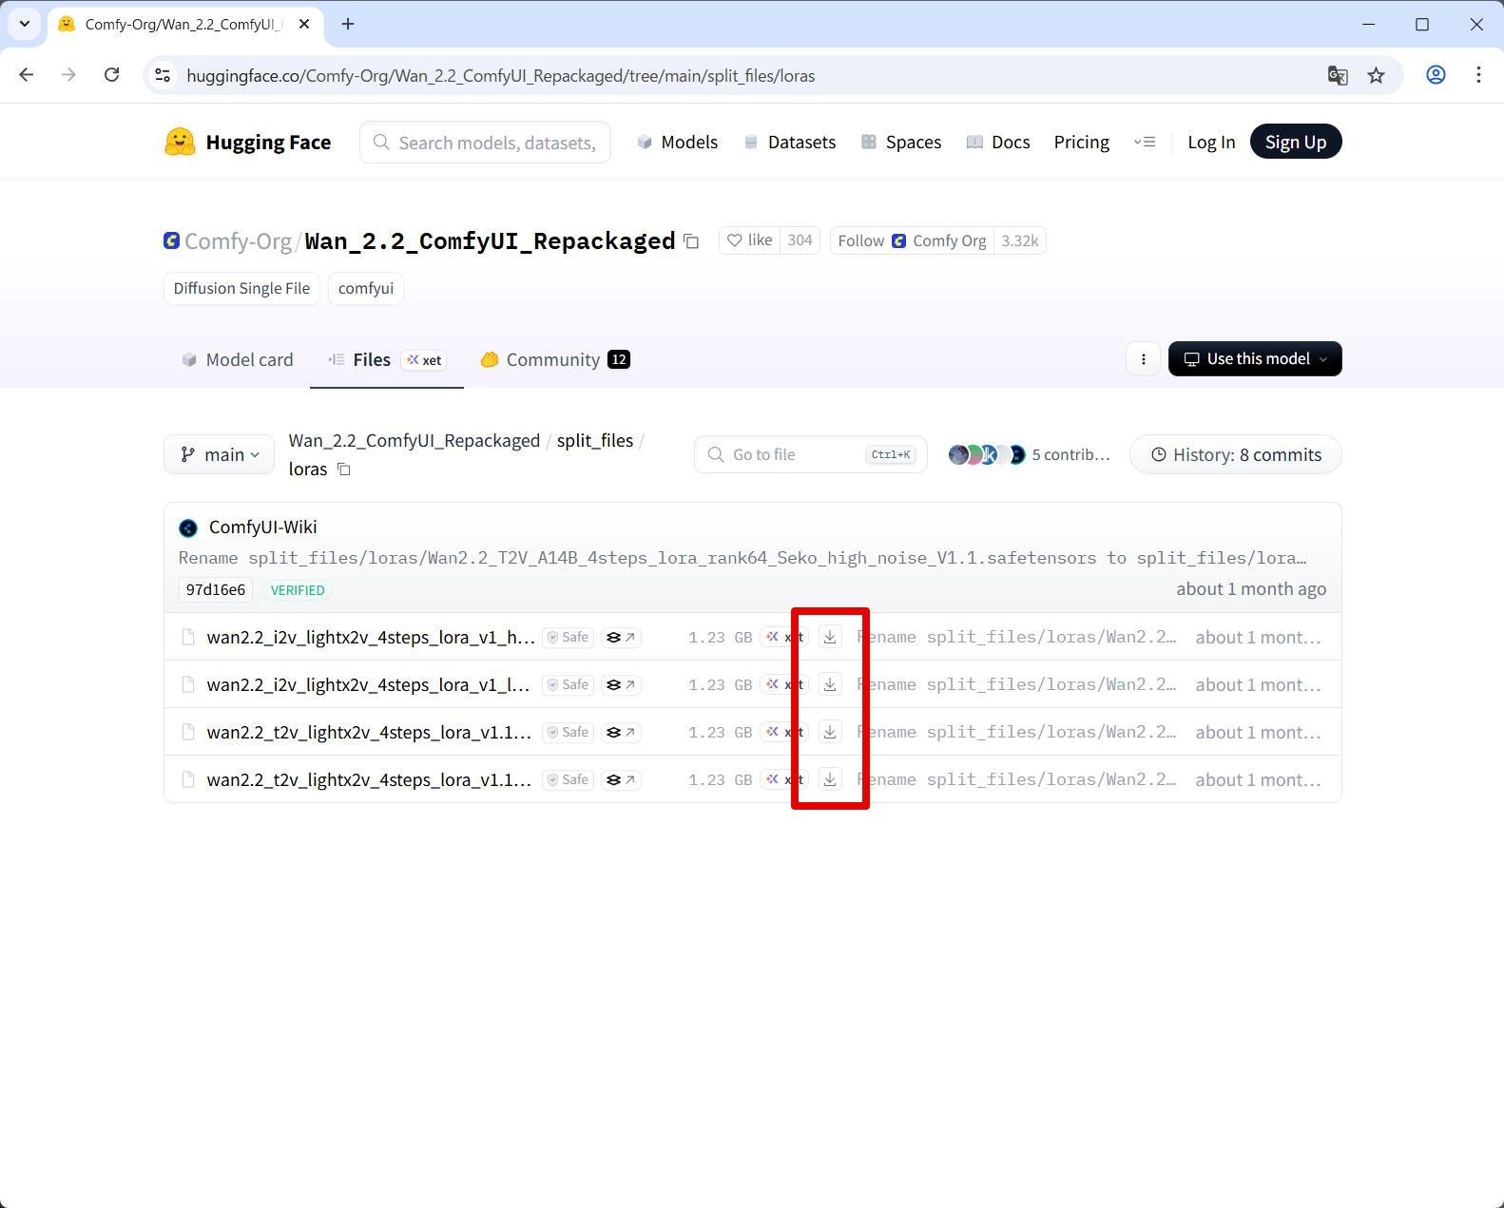The width and height of the screenshot is (1504, 1208).
Task: Open the latest commit message link
Action: coord(742,558)
